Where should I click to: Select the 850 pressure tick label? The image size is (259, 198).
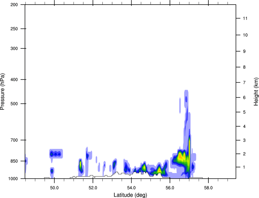click(14, 161)
